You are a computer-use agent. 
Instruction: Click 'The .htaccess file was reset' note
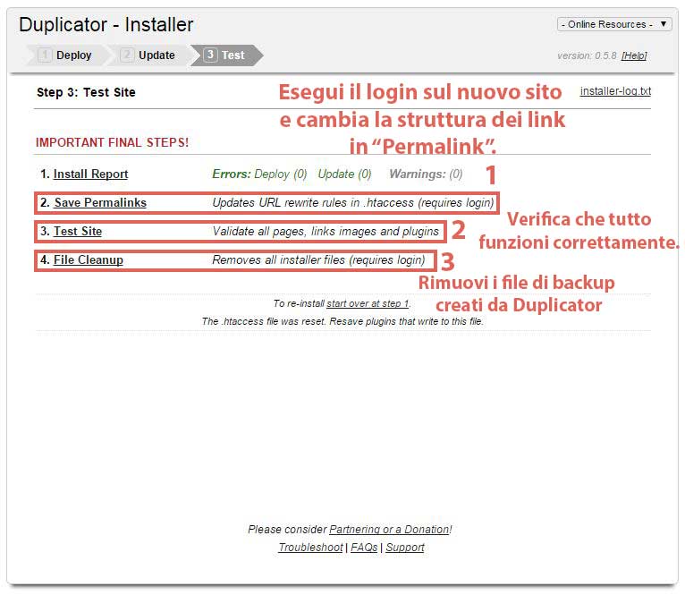[x=342, y=321]
